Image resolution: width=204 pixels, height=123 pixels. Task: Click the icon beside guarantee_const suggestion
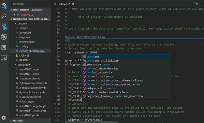(x=84, y=64)
